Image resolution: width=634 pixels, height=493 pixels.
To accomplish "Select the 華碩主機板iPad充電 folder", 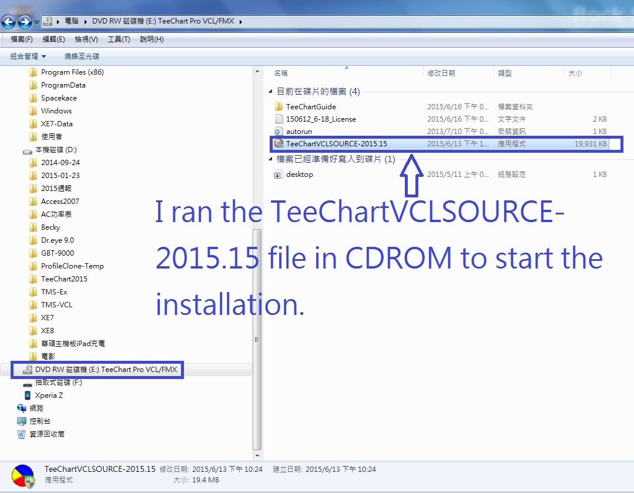I will [73, 344].
